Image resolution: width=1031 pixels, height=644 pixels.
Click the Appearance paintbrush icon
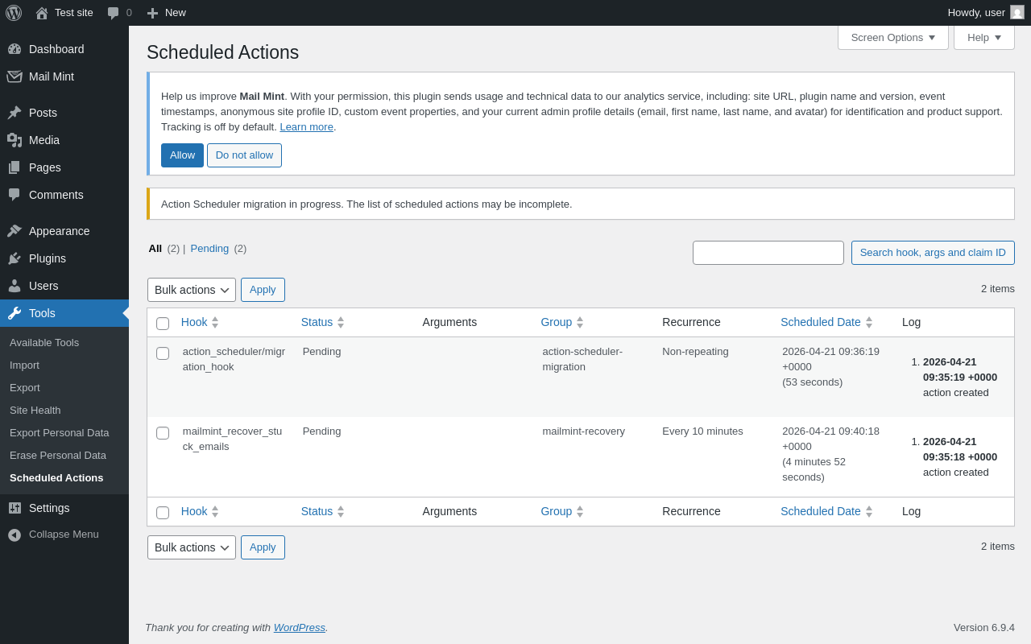pyautogui.click(x=14, y=231)
